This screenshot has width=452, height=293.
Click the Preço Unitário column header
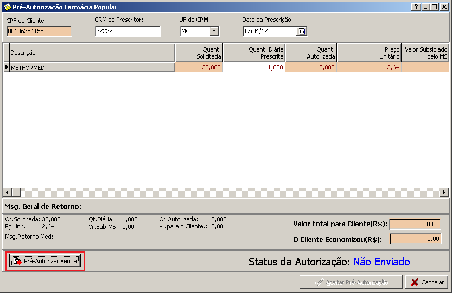coord(370,53)
